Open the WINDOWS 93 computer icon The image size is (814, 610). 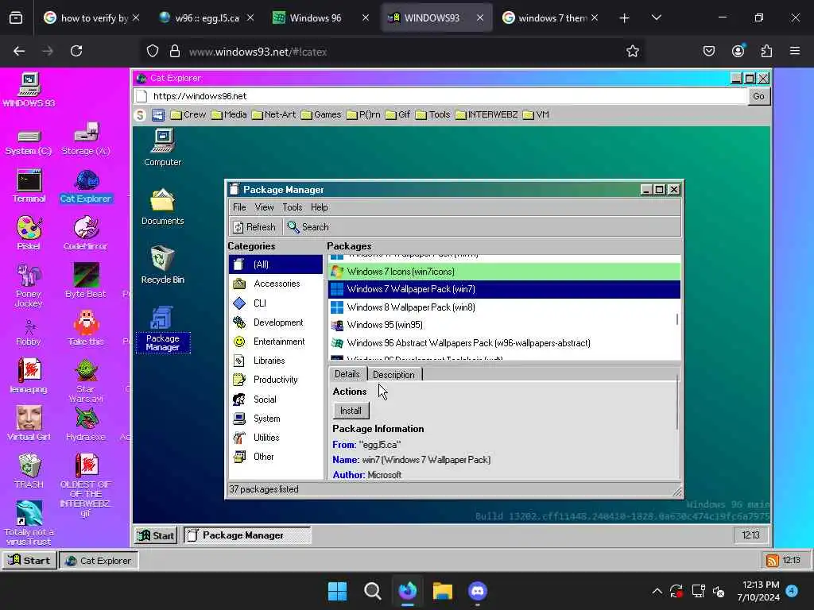[x=29, y=91]
